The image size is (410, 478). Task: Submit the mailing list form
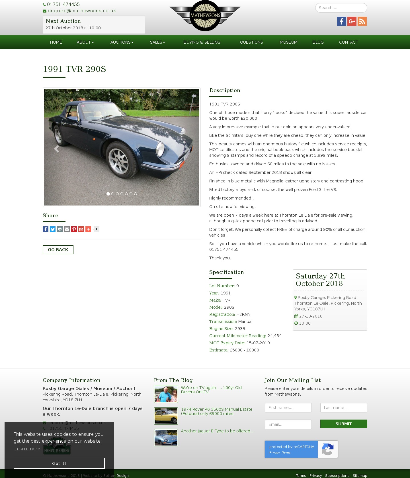[344, 424]
